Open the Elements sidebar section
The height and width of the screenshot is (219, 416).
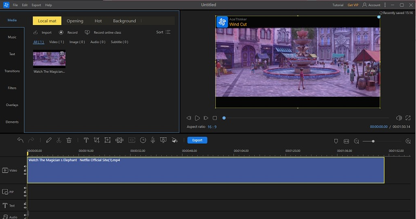(x=12, y=122)
